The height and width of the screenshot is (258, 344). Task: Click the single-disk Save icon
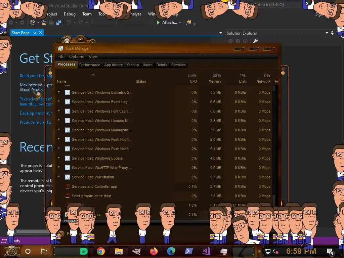pos(51,23)
